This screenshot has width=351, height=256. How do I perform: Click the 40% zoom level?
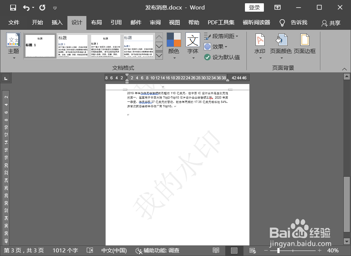point(333,251)
